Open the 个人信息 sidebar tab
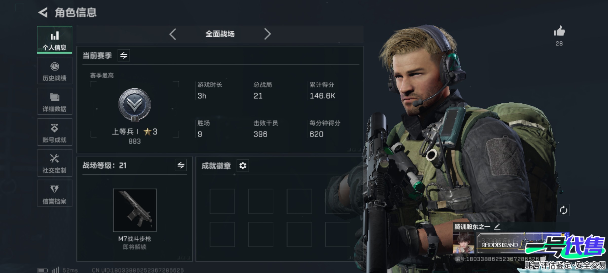 pos(55,40)
